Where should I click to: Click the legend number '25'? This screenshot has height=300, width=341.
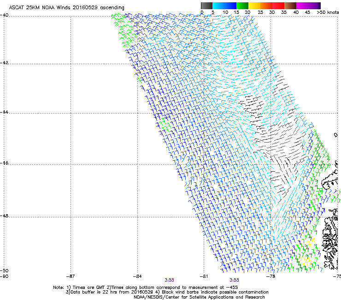(x=260, y=12)
